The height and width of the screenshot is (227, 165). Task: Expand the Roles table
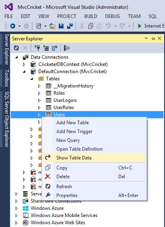39,93
